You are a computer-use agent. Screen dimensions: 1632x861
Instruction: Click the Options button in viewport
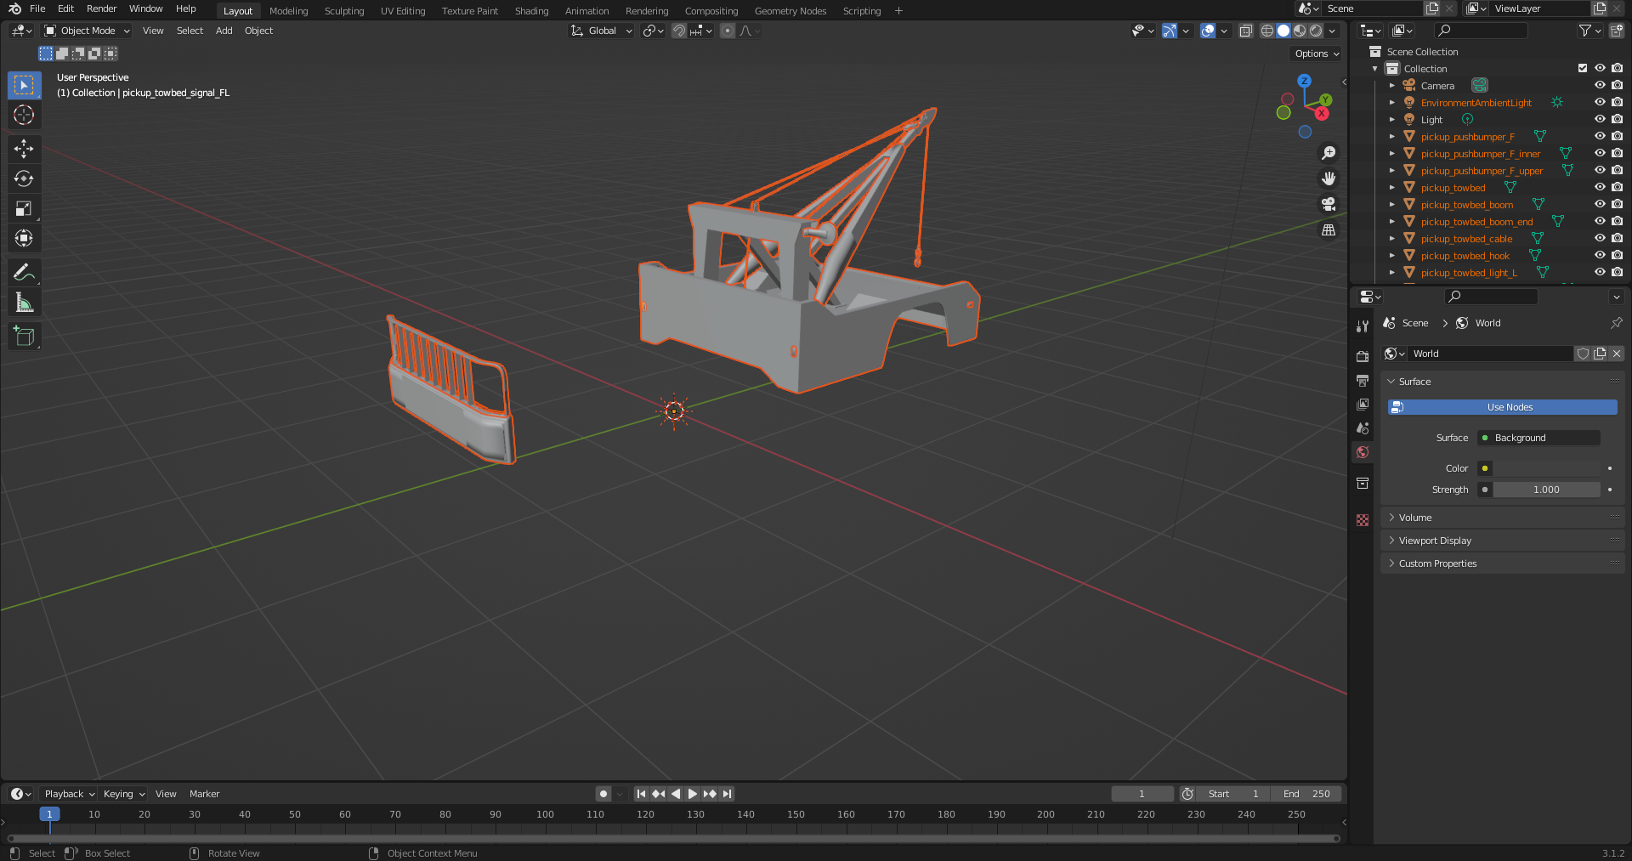[x=1316, y=54]
